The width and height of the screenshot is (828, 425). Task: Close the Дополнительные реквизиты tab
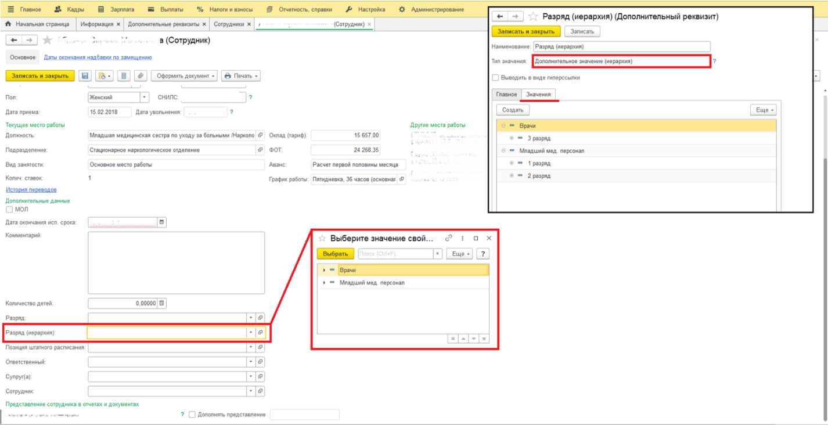pyautogui.click(x=204, y=24)
